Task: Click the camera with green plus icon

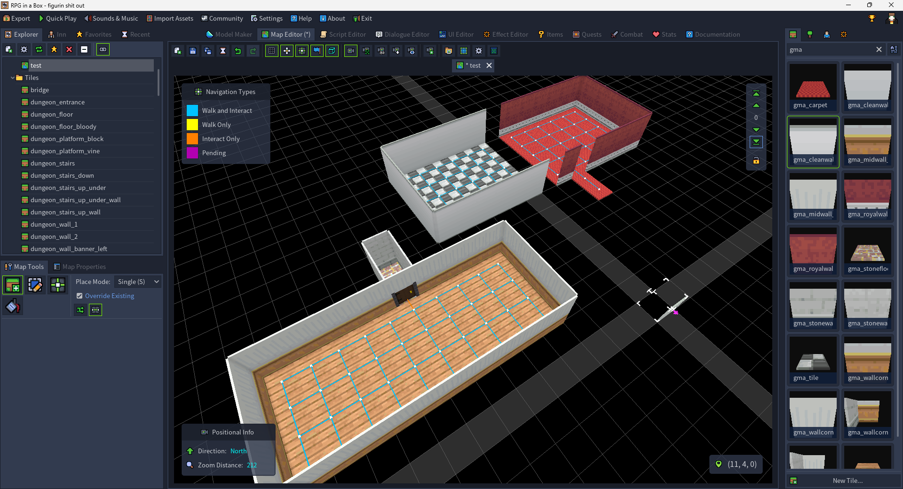Action: [x=430, y=51]
